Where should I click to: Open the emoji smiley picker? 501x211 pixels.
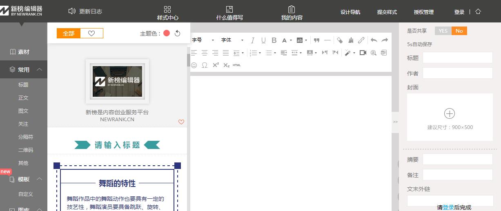[194, 65]
